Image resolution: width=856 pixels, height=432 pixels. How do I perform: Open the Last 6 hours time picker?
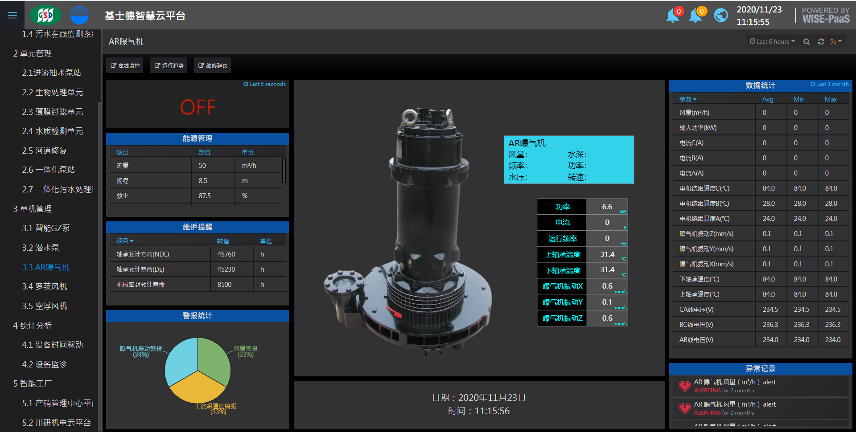tap(772, 41)
